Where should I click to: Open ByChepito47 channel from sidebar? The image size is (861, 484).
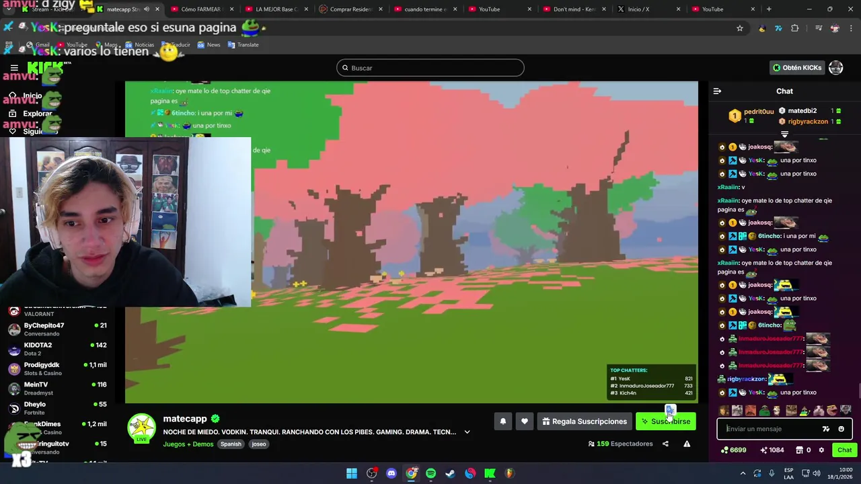57,329
